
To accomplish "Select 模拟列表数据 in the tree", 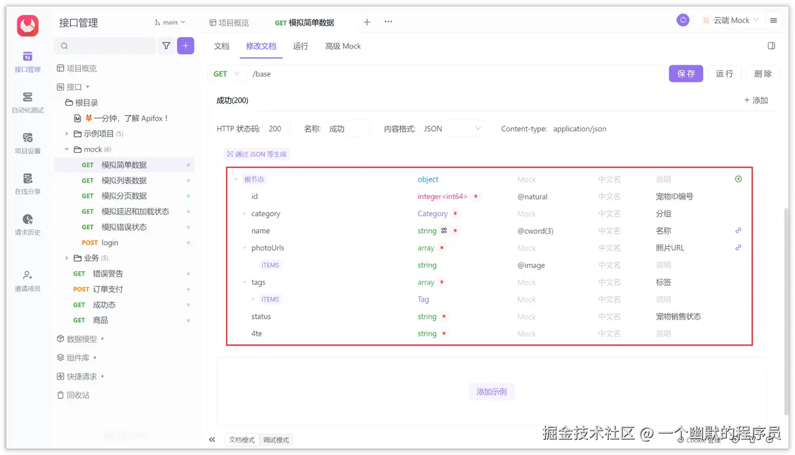I will (x=124, y=180).
